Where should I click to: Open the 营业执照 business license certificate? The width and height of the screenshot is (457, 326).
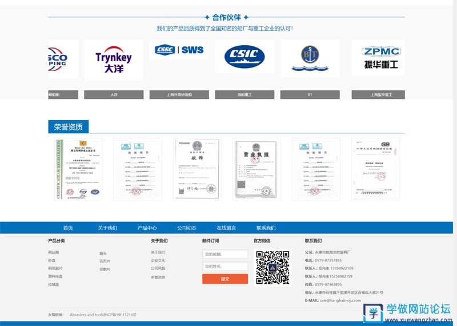click(256, 169)
